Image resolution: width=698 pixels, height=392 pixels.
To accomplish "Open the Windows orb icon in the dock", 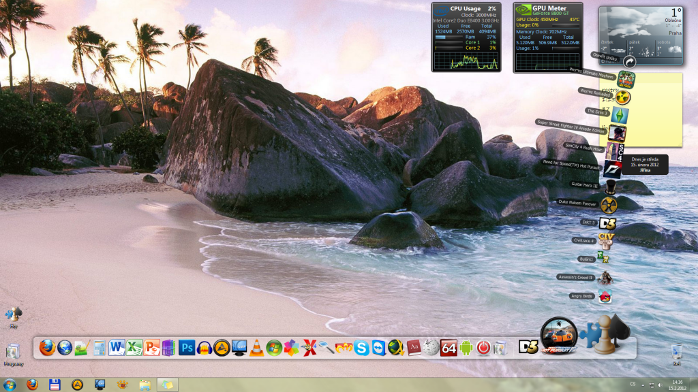I will (274, 348).
